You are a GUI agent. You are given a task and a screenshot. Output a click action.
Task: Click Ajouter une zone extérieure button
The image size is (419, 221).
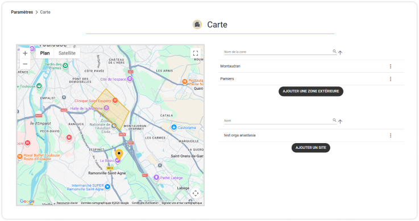click(311, 91)
